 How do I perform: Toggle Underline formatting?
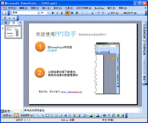(62, 13)
